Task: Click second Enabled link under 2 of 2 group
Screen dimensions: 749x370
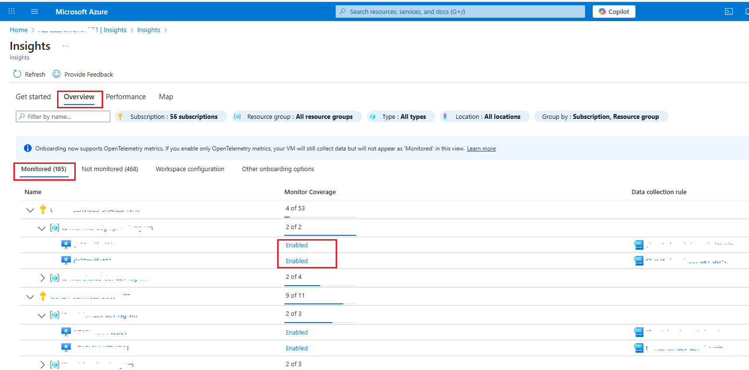Action: pos(297,261)
